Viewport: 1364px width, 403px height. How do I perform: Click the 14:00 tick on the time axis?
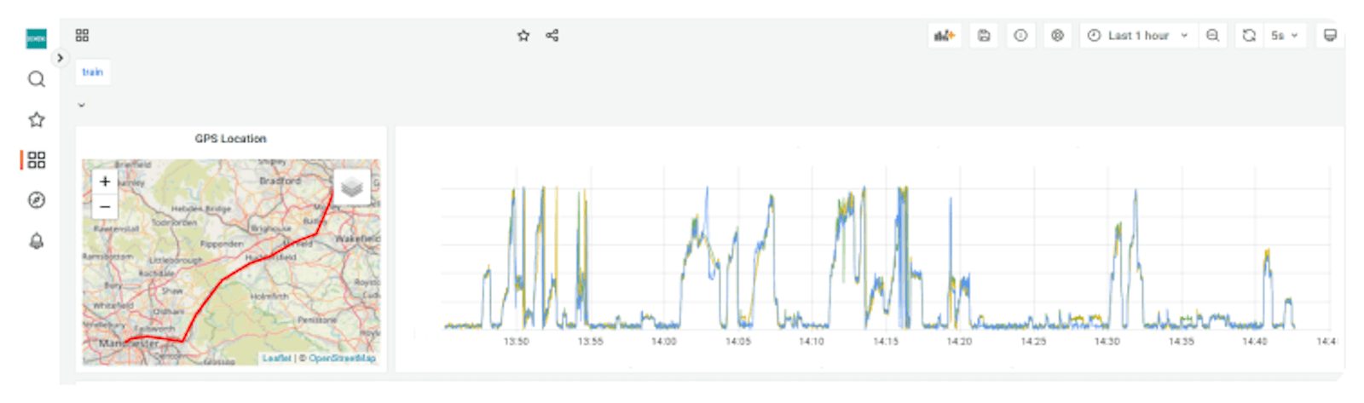pyautogui.click(x=663, y=341)
